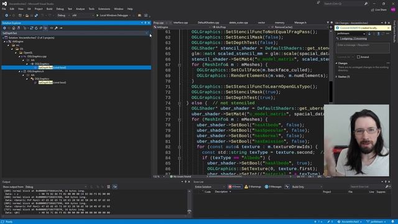Click the Preview Selected Items icon
The width and height of the screenshot is (398, 224).
(61, 28)
